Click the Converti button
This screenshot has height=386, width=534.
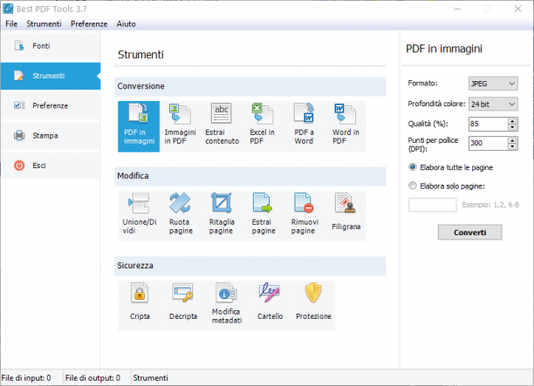tap(469, 233)
